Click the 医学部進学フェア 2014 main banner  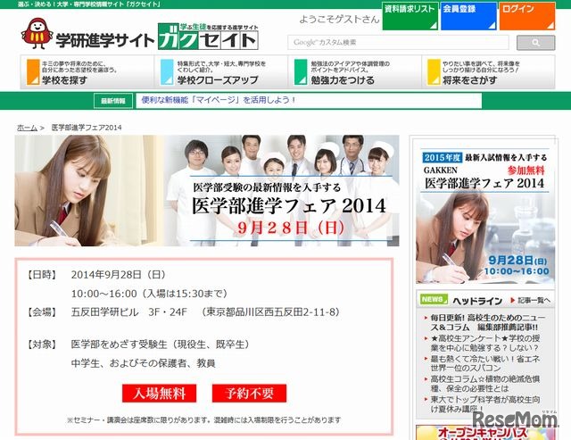coord(207,190)
